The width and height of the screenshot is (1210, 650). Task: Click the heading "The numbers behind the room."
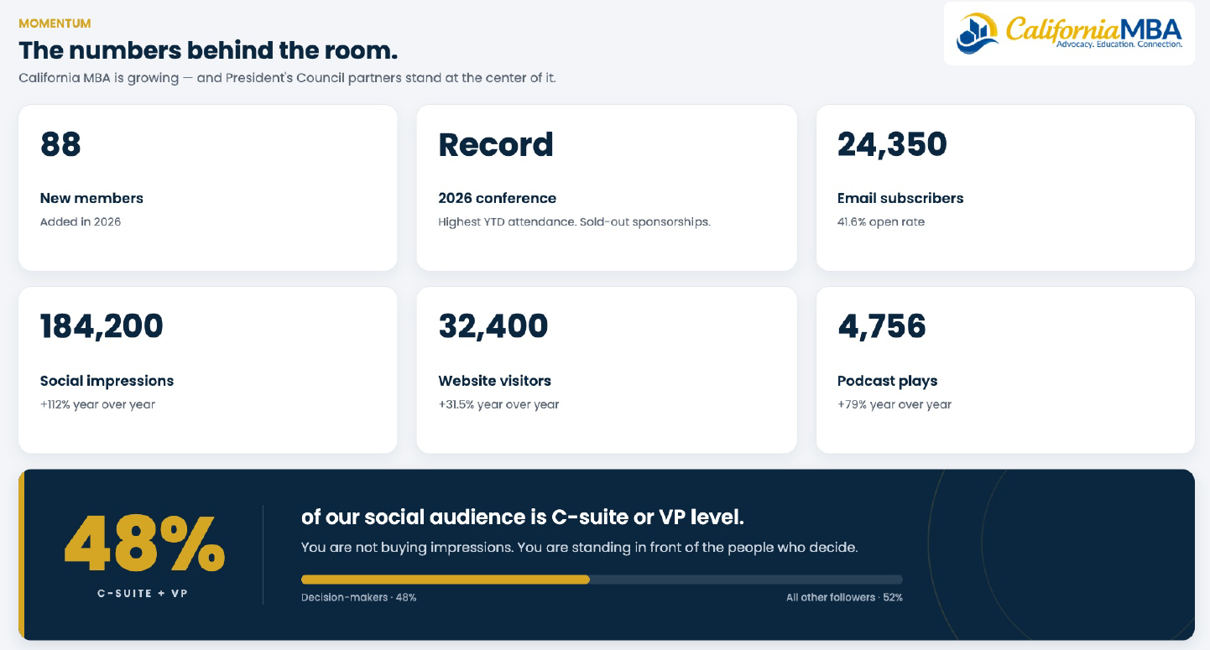click(208, 50)
